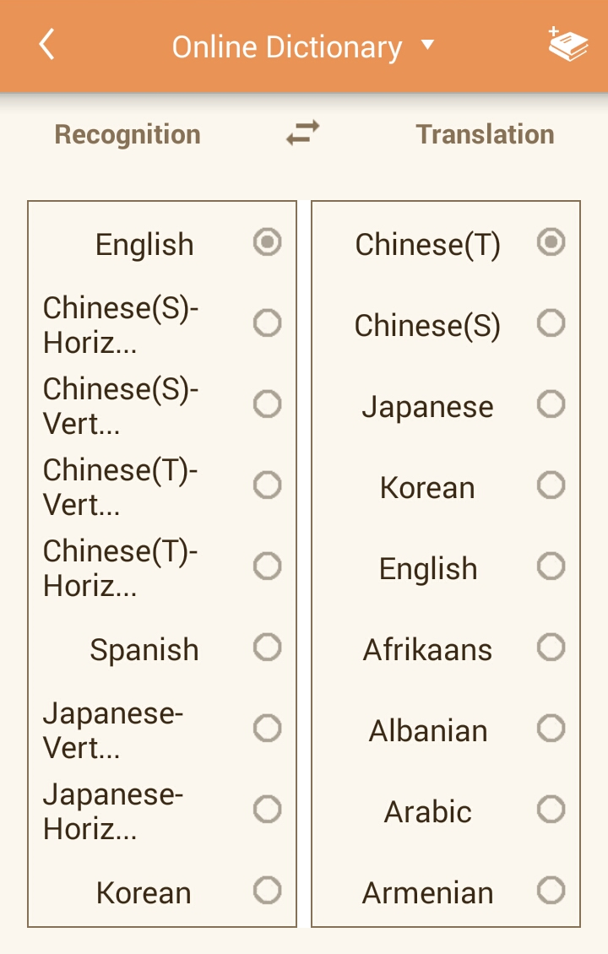Select English as recognition language

tap(267, 243)
